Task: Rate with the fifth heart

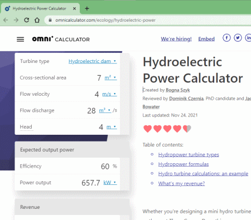Action: pos(187,129)
